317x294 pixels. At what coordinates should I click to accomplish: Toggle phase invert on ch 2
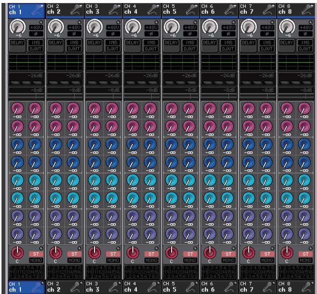click(75, 33)
